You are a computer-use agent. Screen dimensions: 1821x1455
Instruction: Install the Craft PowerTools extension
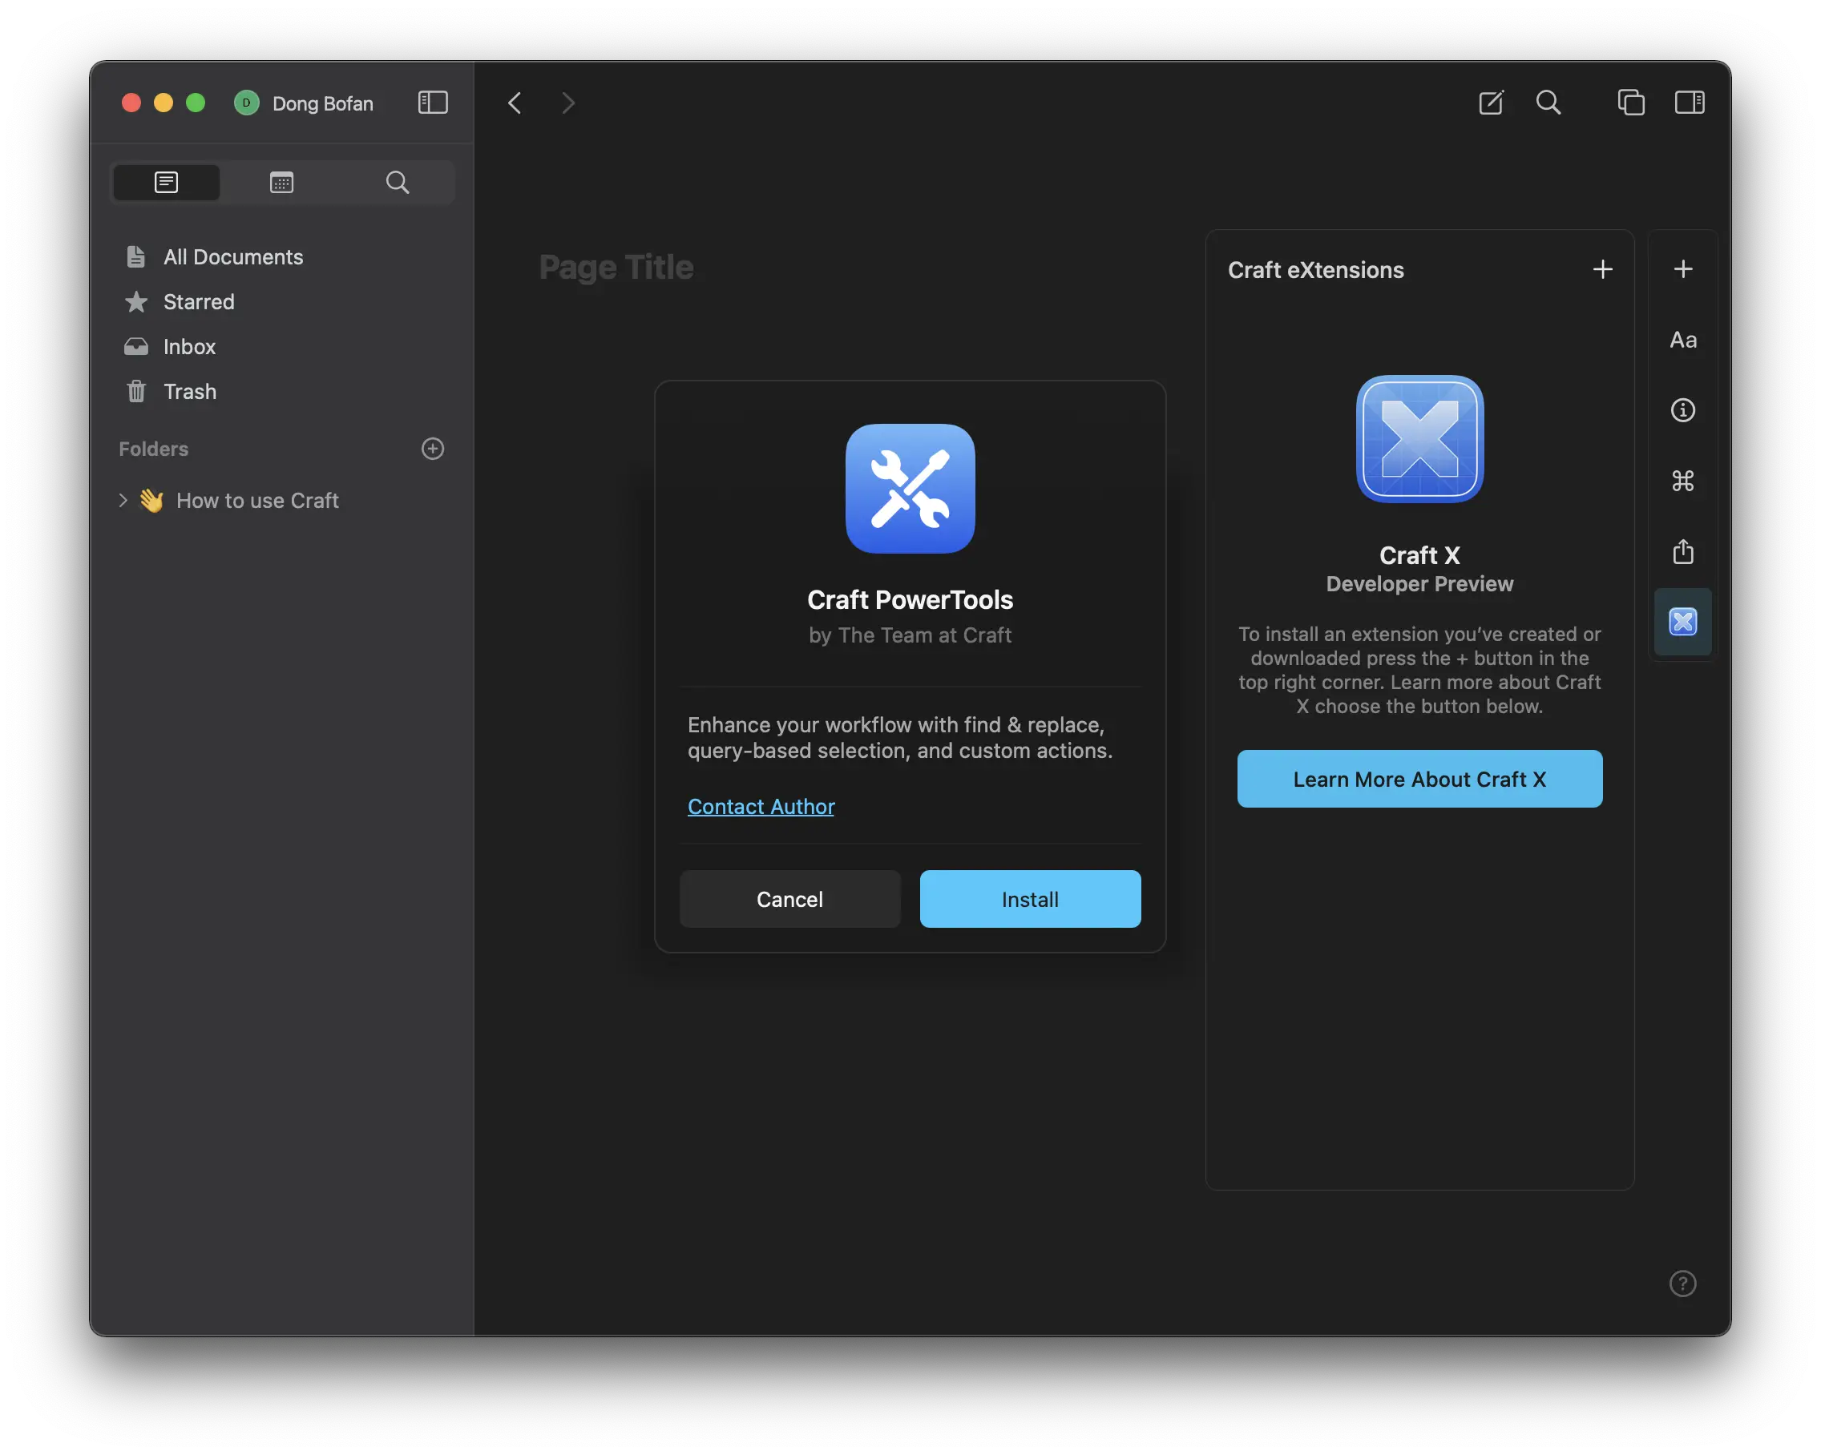click(1030, 899)
